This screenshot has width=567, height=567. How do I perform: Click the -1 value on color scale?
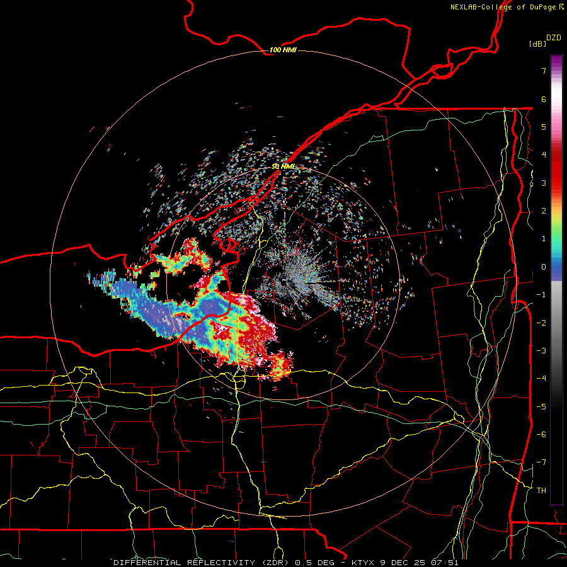point(541,295)
